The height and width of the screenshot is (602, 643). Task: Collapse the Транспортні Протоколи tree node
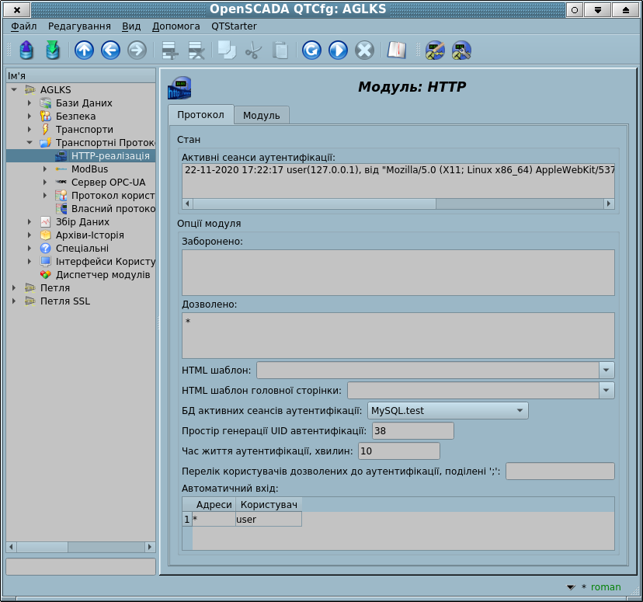tap(29, 143)
